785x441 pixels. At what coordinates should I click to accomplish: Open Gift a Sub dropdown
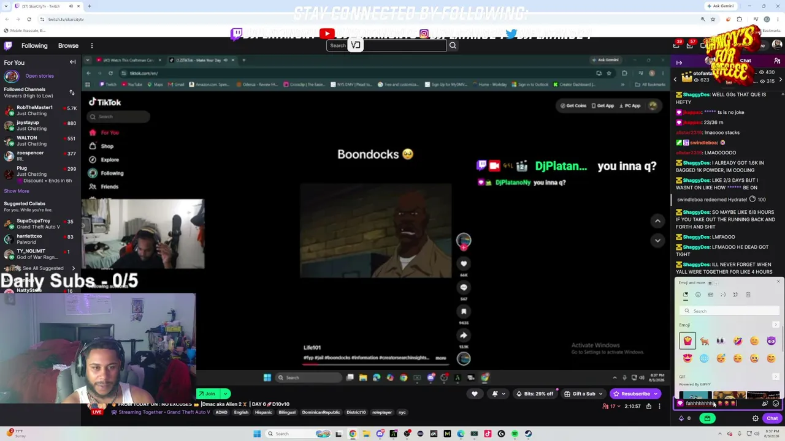tap(584, 394)
